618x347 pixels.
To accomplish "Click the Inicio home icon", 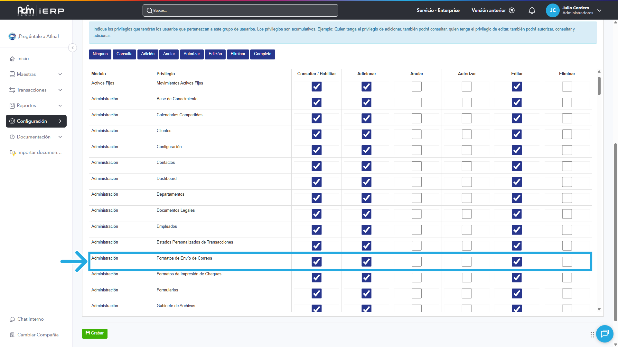I will click(x=12, y=59).
